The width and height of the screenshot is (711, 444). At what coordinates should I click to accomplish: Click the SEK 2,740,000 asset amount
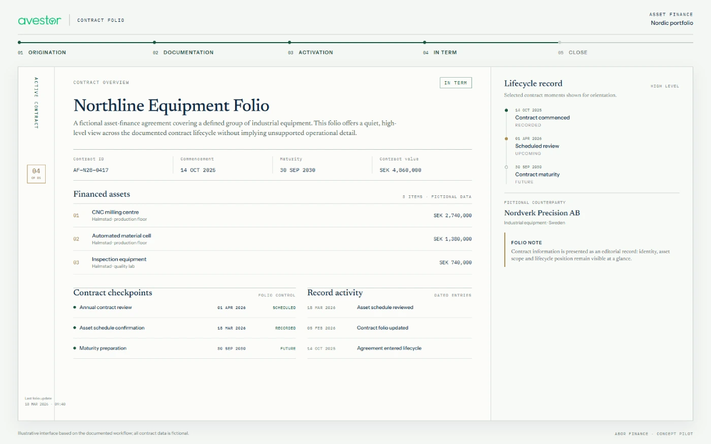[x=453, y=216]
